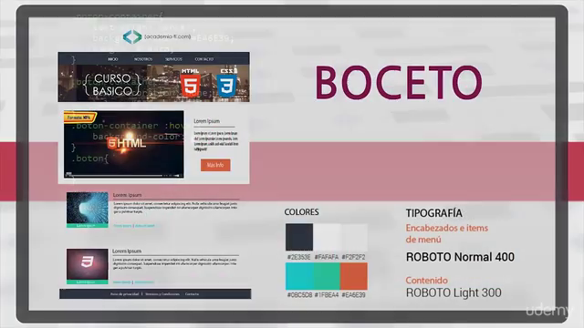Select the #F2F2F2 color swatch
Image resolution: width=584 pixels, height=328 pixels.
[x=354, y=237]
